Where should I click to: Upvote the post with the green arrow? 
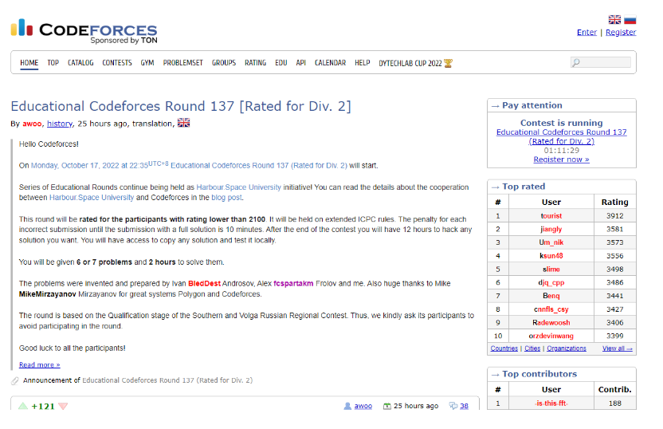click(x=23, y=406)
